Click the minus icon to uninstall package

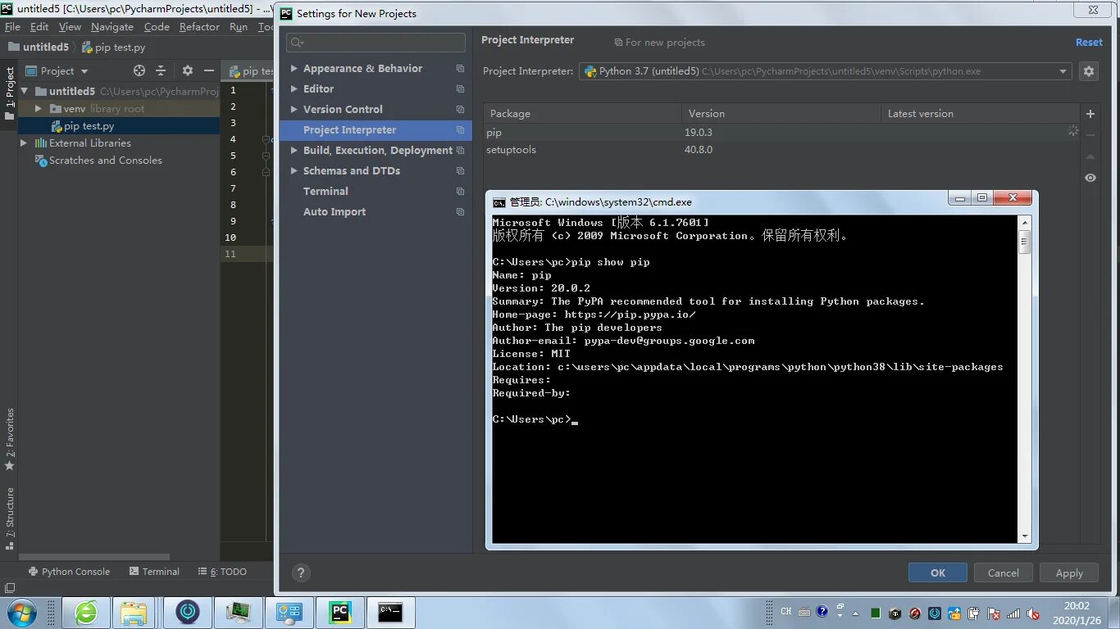(1090, 135)
